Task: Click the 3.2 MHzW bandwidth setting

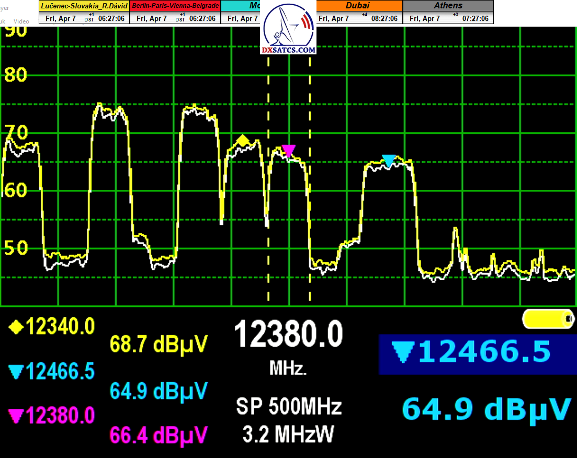Action: coord(289,434)
